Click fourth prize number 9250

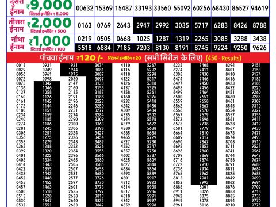[240, 48]
